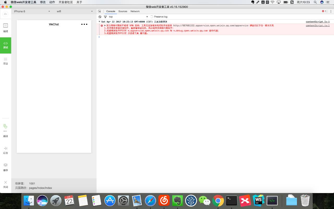Clear the console with the ban icon
Image resolution: width=334 pixels, height=209 pixels.
pos(100,17)
